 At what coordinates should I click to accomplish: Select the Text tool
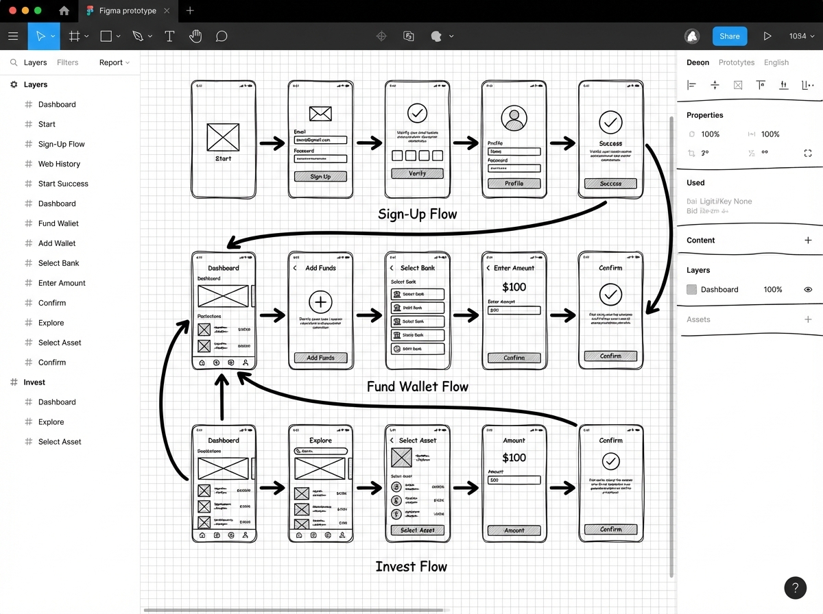169,36
